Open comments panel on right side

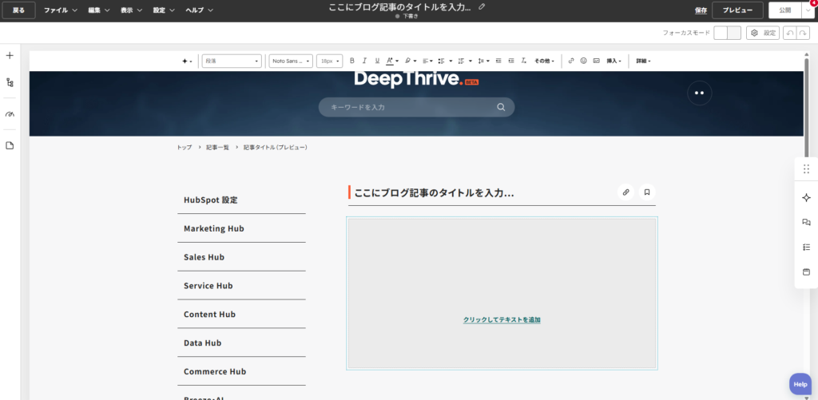click(806, 222)
